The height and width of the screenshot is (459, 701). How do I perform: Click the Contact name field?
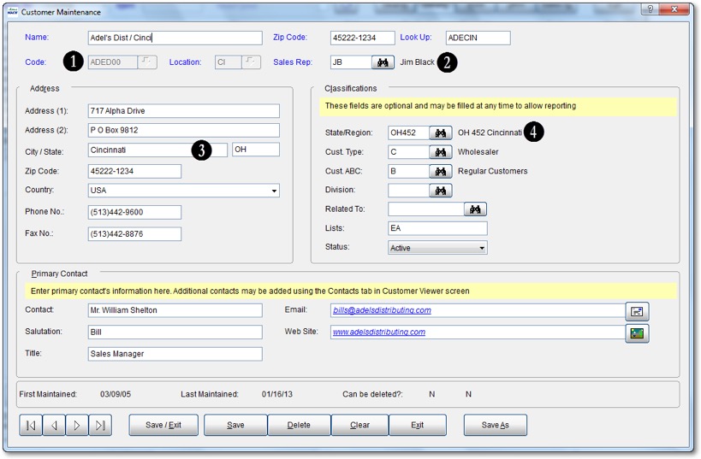[x=175, y=310]
